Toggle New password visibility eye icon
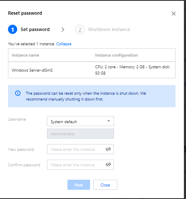The width and height of the screenshot is (186, 199). click(108, 149)
